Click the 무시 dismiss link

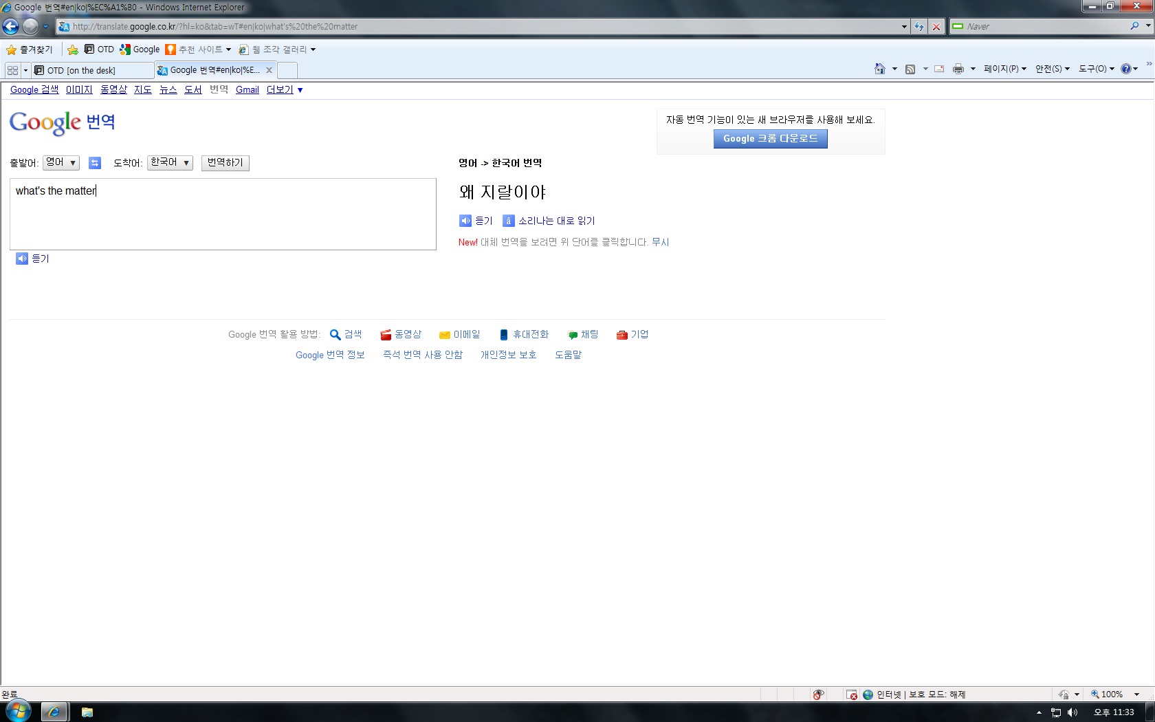(660, 242)
